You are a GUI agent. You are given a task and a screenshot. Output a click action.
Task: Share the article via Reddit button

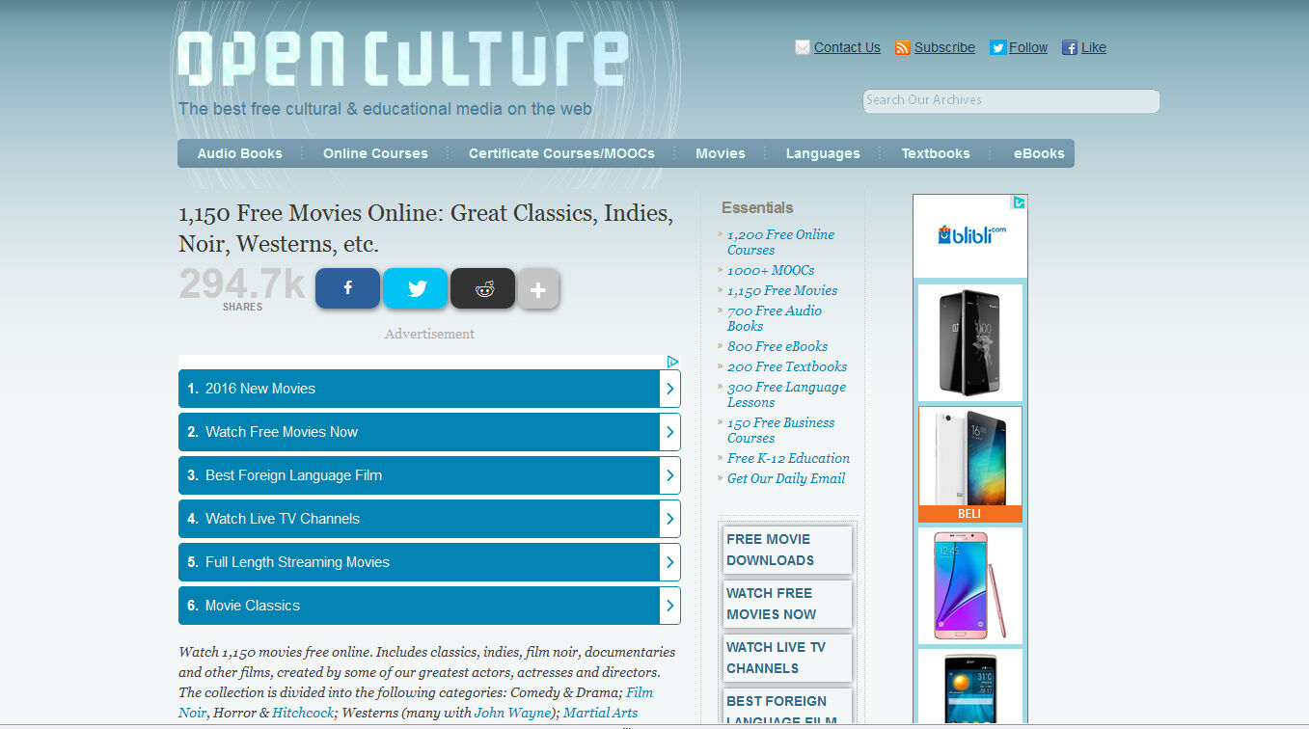tap(482, 288)
